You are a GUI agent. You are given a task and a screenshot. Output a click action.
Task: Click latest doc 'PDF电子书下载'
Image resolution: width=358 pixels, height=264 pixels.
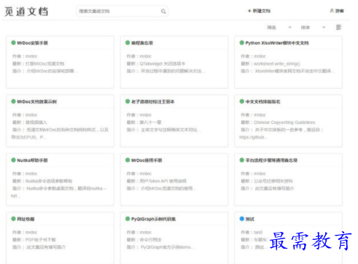pos(41,240)
